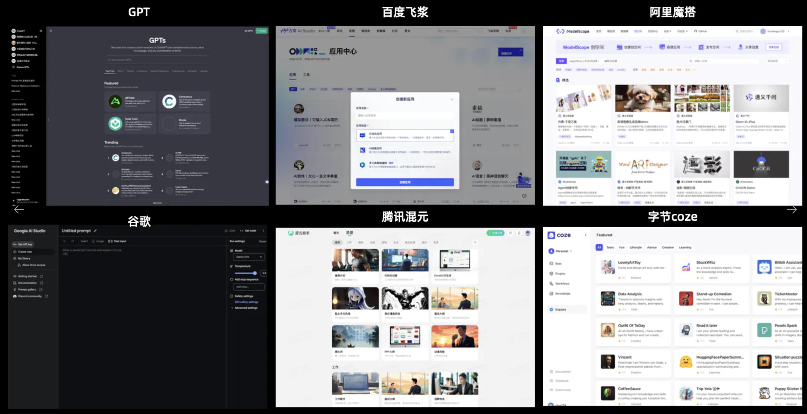Click the feedback chat icon in Baidu page corner

tap(524, 196)
